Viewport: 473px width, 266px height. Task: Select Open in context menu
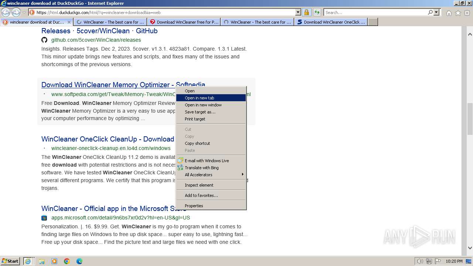pyautogui.click(x=211, y=91)
